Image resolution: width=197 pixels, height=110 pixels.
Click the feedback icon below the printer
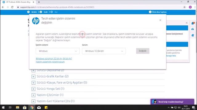pos(193,35)
